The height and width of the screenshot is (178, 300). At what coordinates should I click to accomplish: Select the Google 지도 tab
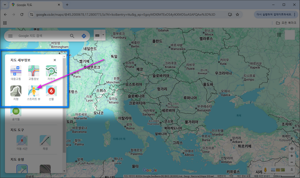pyautogui.click(x=36, y=5)
